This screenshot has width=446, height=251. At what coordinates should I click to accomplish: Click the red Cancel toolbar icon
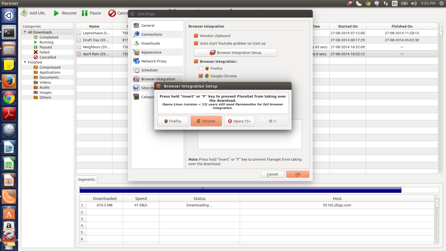(x=112, y=13)
